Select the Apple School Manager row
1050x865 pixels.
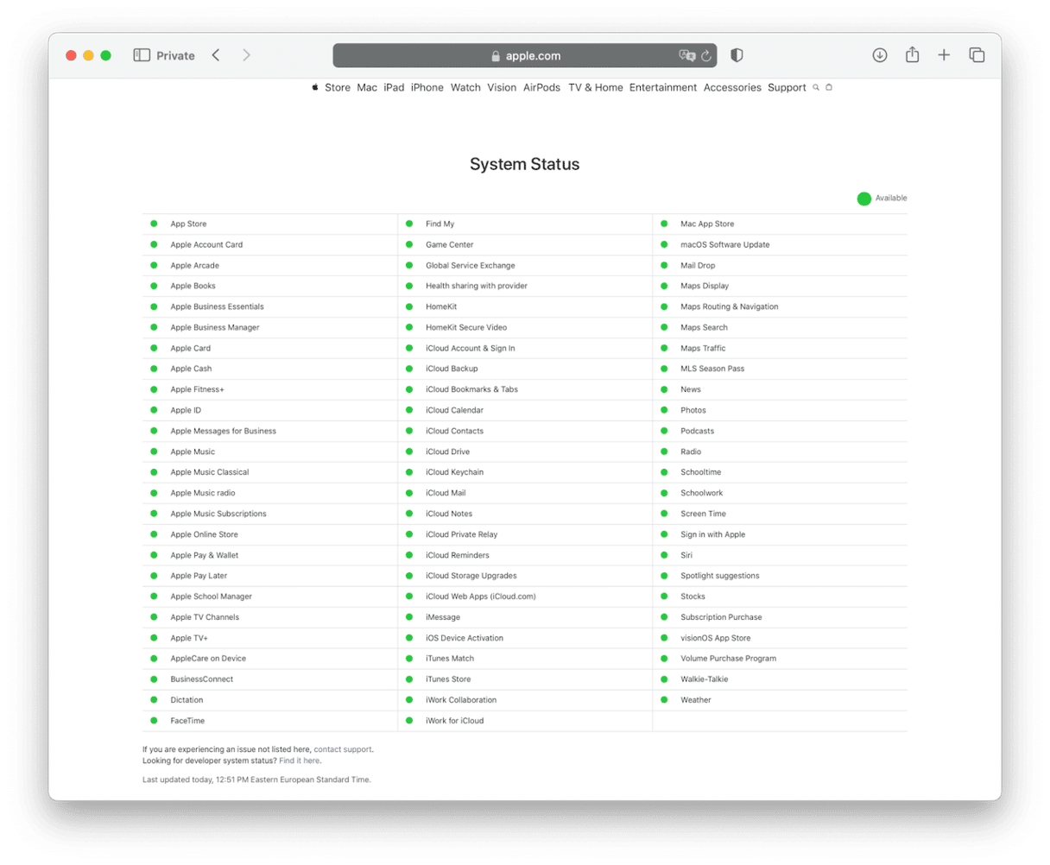[x=269, y=597]
